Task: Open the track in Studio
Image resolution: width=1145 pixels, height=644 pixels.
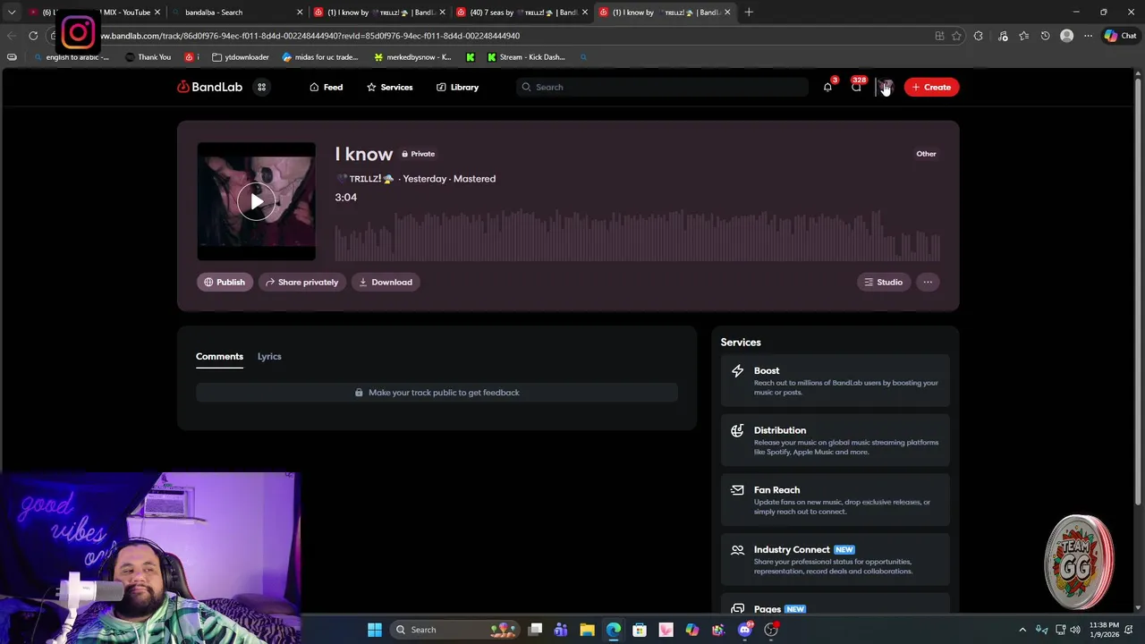Action: [x=883, y=282]
